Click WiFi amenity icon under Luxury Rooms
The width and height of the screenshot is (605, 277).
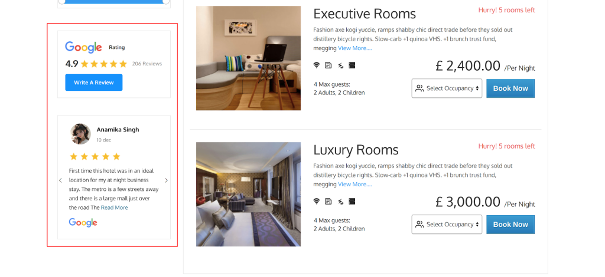tap(317, 201)
